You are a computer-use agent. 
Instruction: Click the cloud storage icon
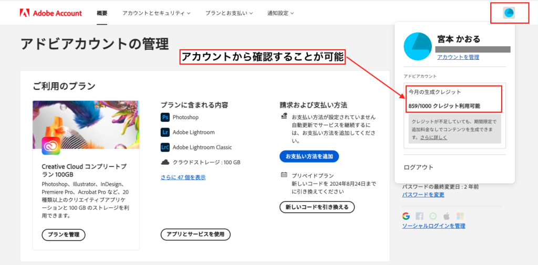[165, 162]
